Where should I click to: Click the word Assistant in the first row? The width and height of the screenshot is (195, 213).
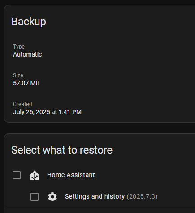pyautogui.click(x=81, y=175)
